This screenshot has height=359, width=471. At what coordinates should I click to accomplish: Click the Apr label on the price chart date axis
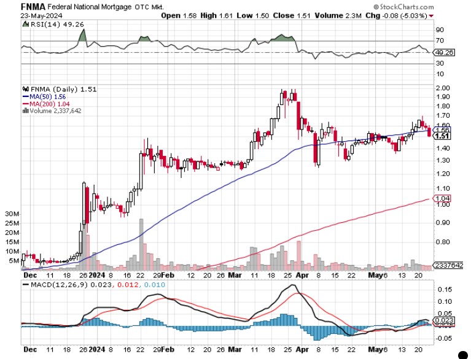[302, 276]
